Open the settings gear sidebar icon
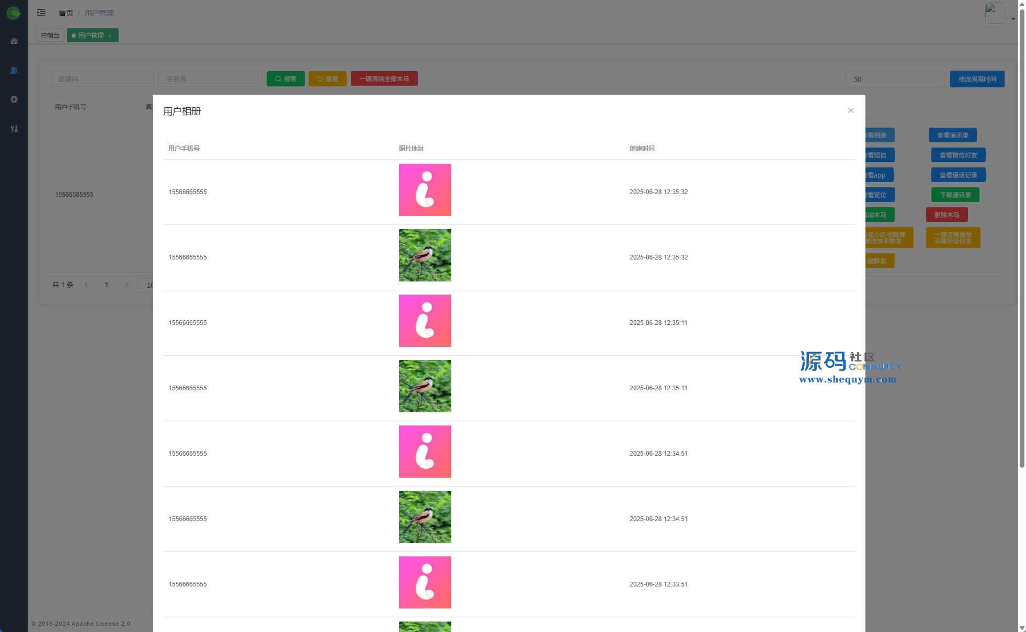The height and width of the screenshot is (632, 1026). click(14, 99)
